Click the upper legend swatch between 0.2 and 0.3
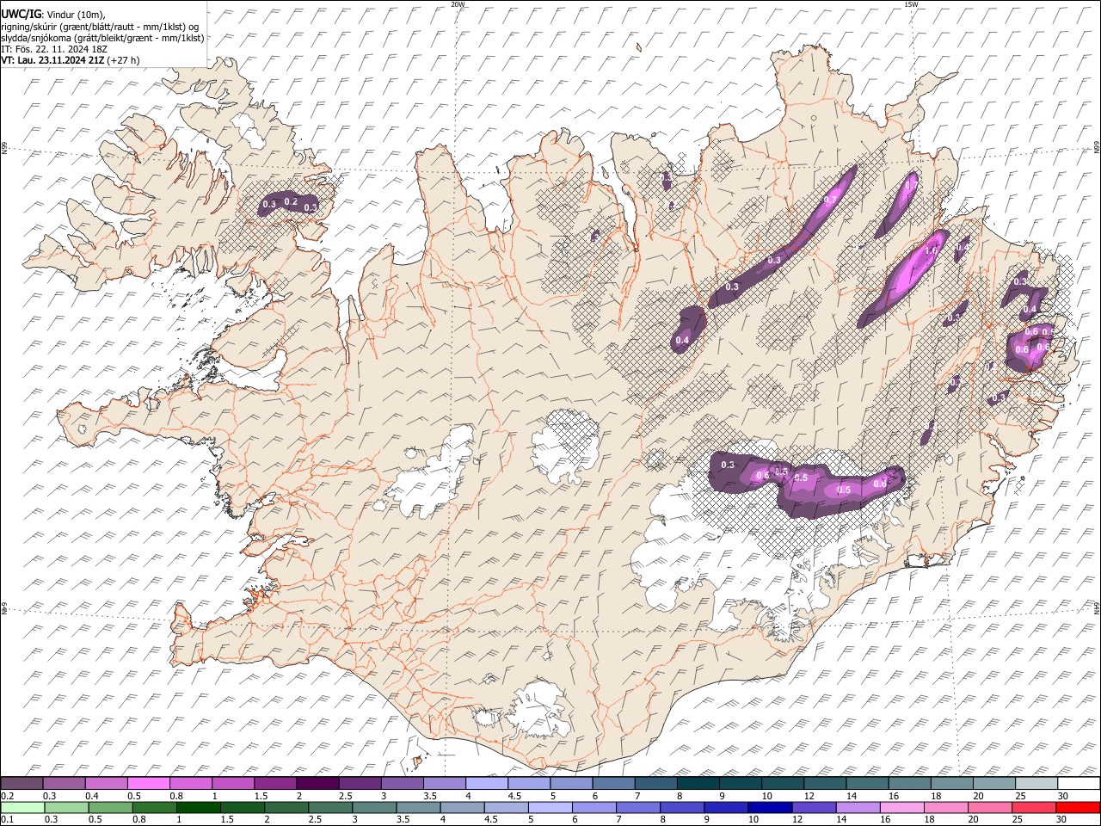 22,784
